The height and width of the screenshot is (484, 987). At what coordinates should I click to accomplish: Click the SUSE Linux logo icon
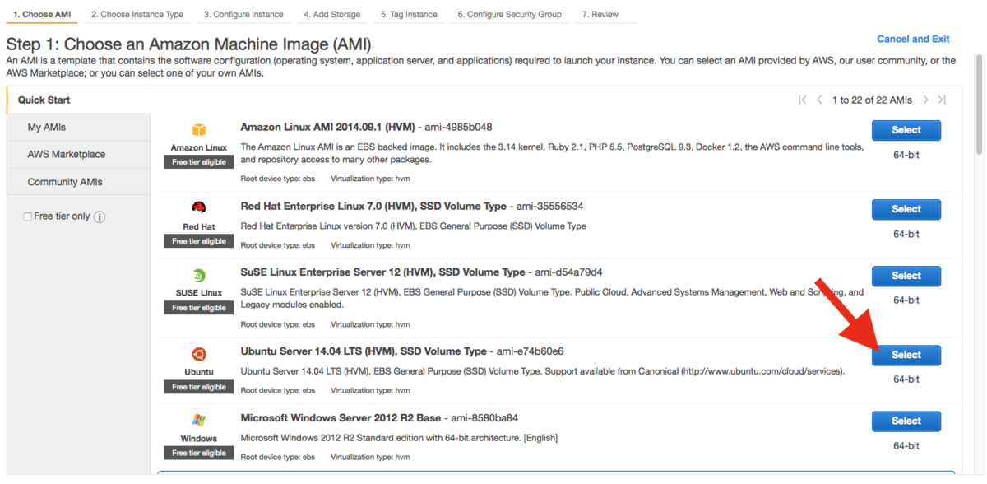point(198,275)
